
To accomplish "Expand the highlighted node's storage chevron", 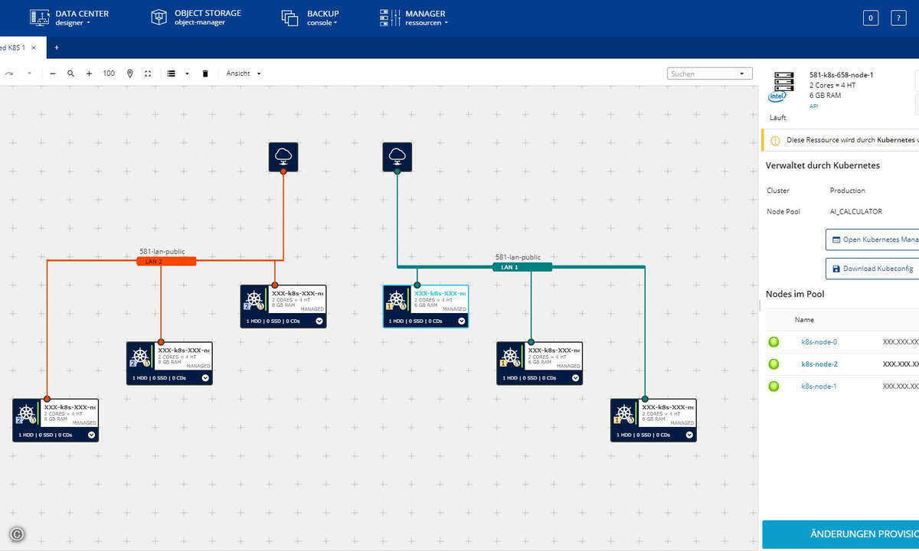I will (461, 321).
